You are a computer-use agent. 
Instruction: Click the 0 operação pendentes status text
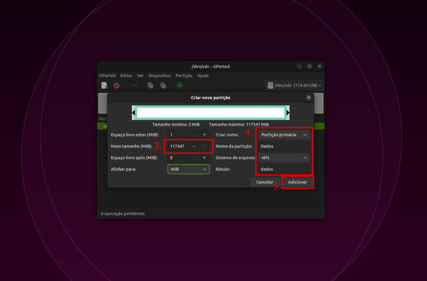tap(123, 213)
